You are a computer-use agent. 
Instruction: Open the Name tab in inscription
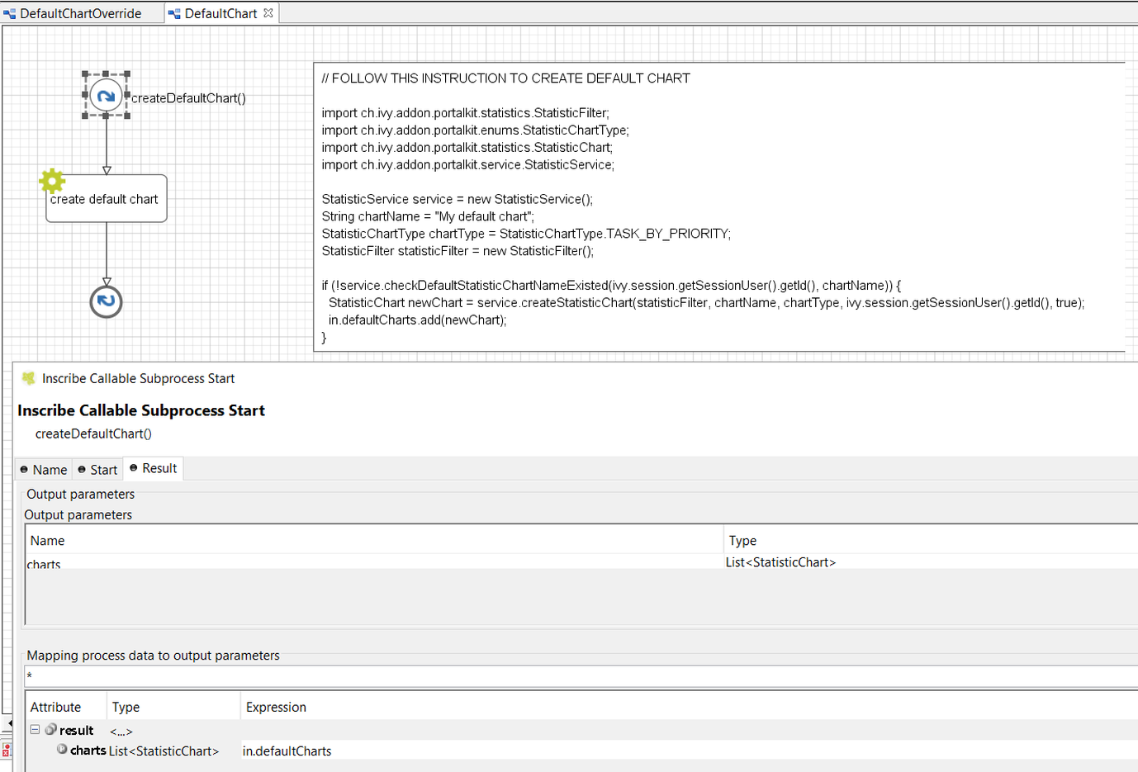(44, 470)
